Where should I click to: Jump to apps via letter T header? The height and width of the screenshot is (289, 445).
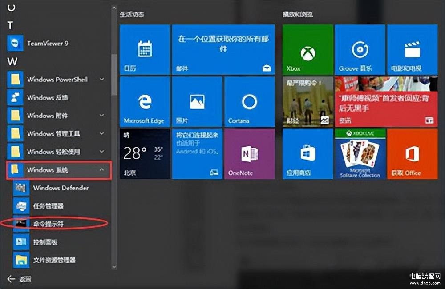point(10,25)
